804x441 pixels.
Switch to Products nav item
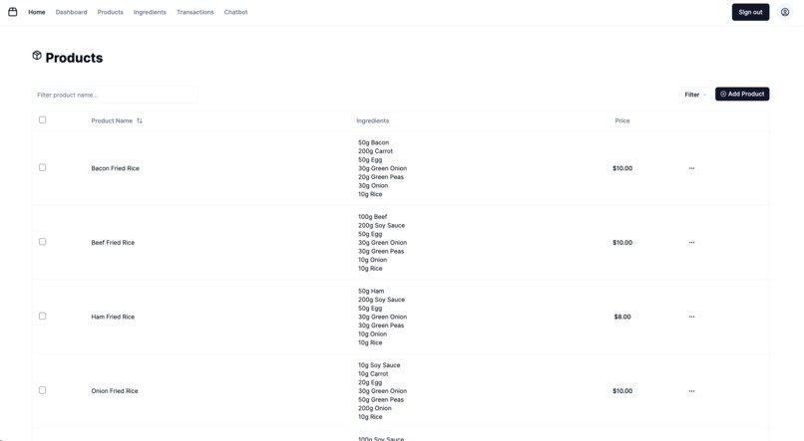(x=111, y=12)
